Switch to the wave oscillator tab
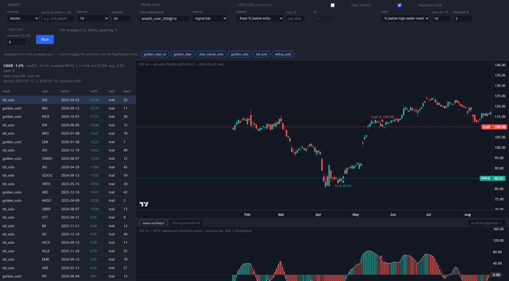 [x=153, y=223]
